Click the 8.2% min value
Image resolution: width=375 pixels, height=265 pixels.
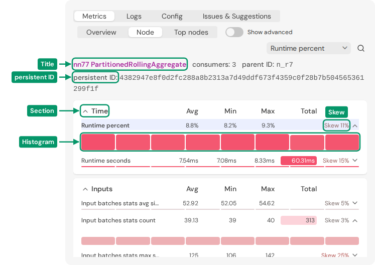(230, 125)
